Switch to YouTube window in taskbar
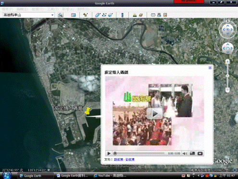This screenshot has height=179, width=238. (110, 176)
